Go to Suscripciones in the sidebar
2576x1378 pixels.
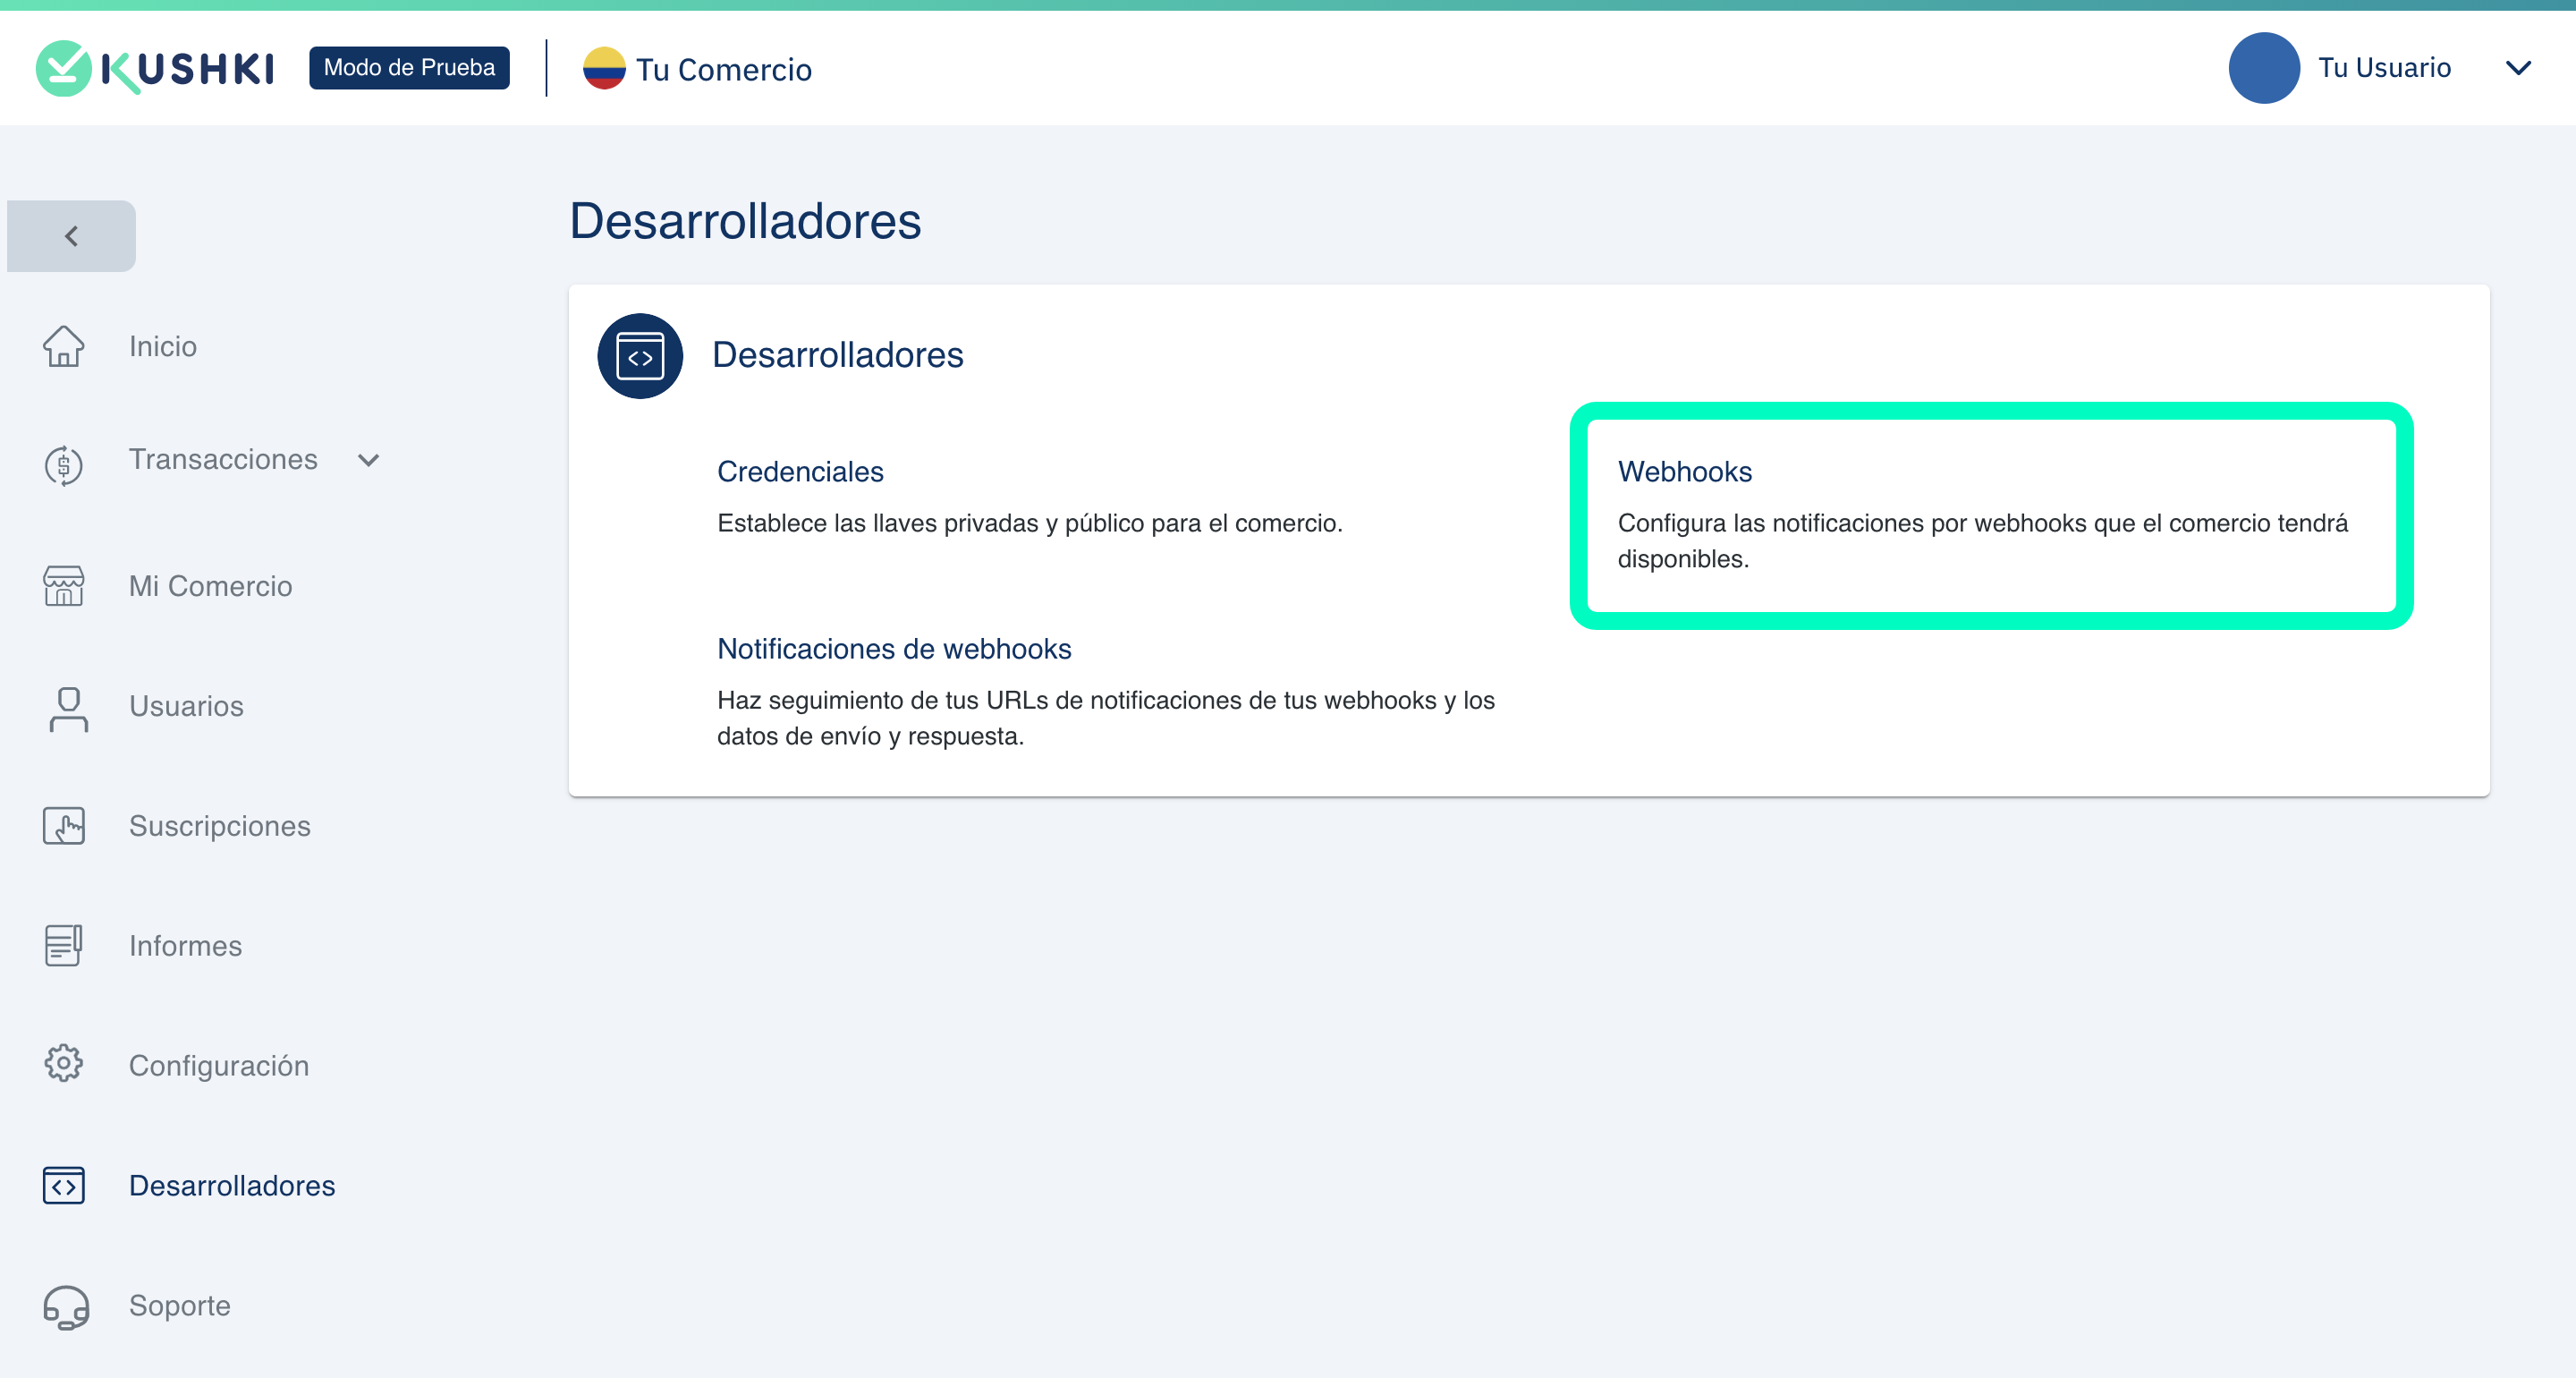(219, 827)
